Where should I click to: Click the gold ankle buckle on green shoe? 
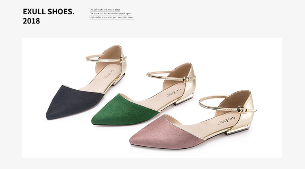click(186, 79)
